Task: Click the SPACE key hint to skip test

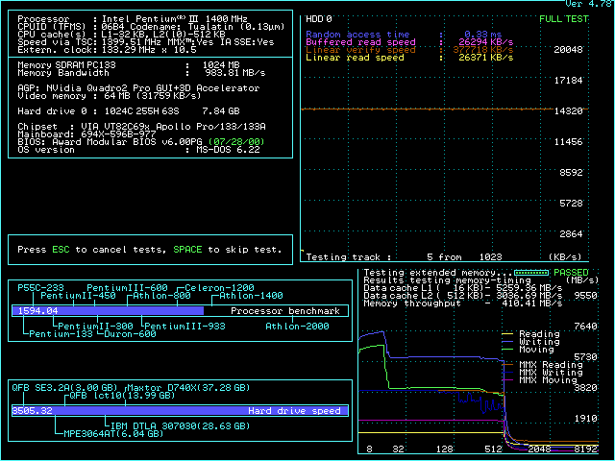Action: click(x=186, y=250)
